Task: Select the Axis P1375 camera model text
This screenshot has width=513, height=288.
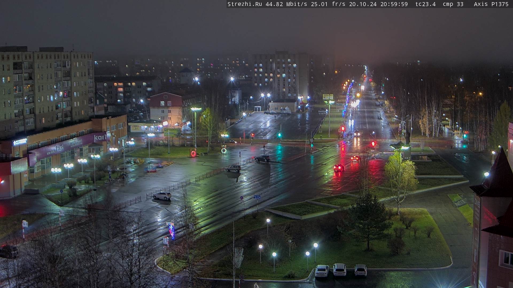Action: (491, 4)
